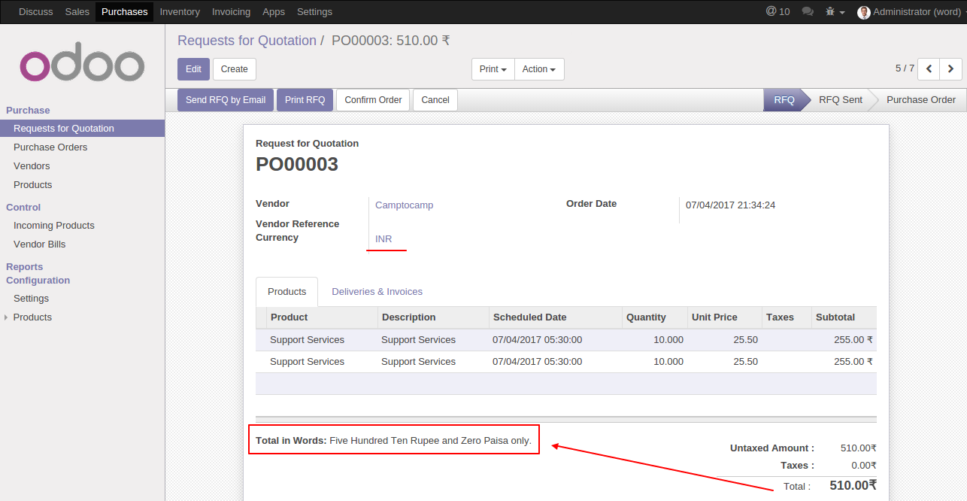Screen dimensions: 967x501
Task: Open the @ 10 mentions inbox
Action: (778, 11)
